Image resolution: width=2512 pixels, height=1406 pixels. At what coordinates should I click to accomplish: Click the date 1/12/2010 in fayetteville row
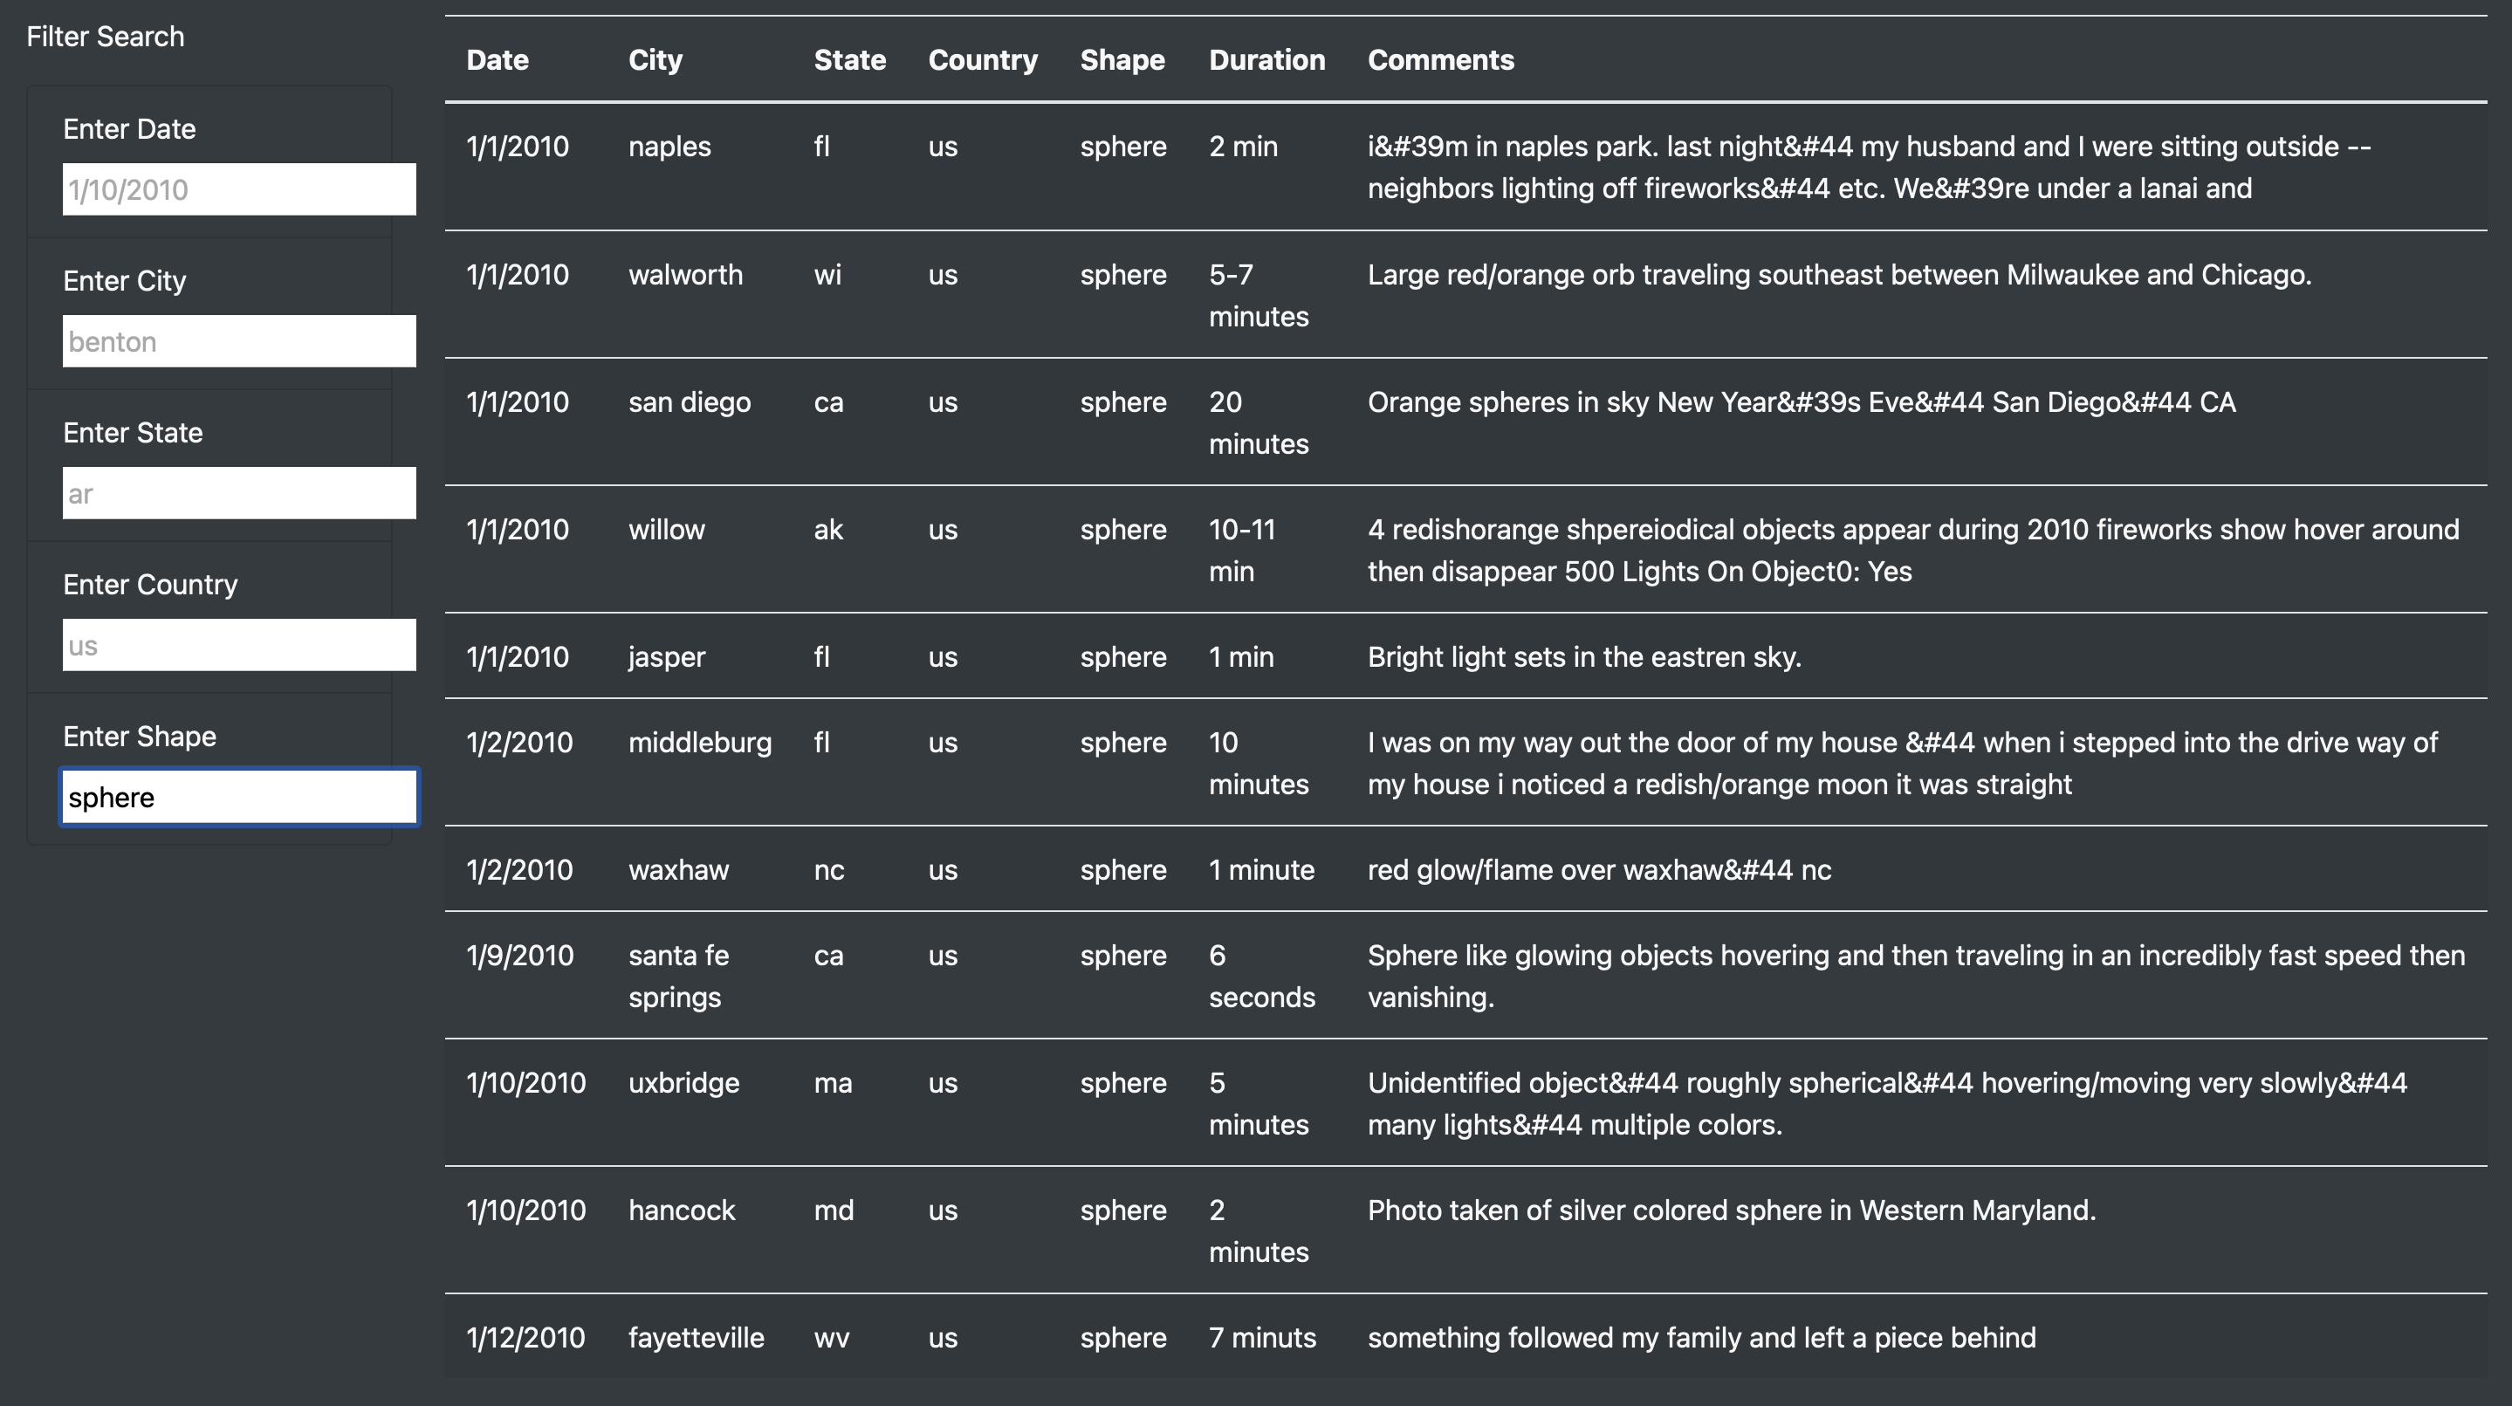coord(525,1339)
